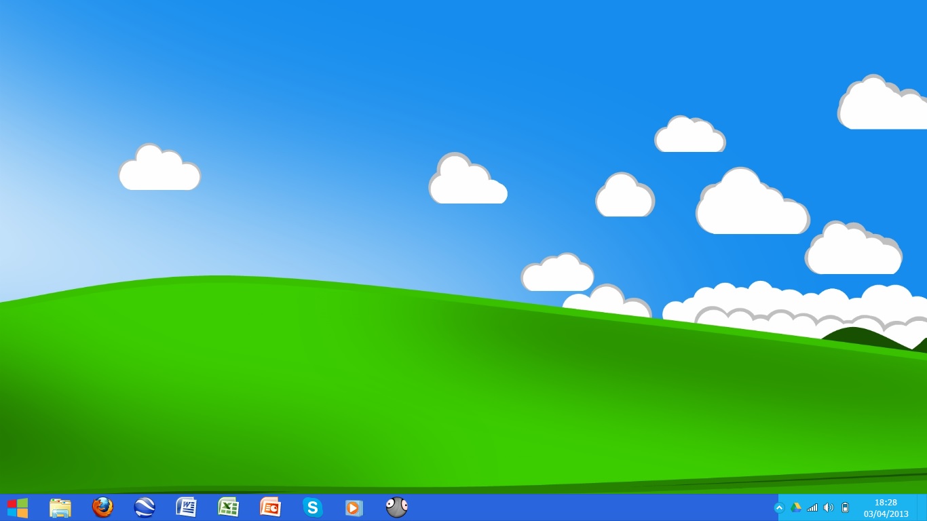Image resolution: width=927 pixels, height=521 pixels.
Task: Open the Google Drive tray icon
Action: [x=796, y=507]
